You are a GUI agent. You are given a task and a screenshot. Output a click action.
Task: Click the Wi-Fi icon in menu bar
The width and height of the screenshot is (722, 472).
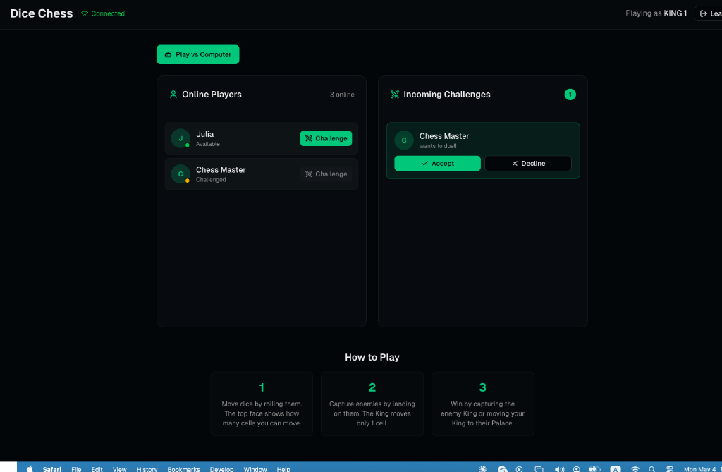(635, 469)
